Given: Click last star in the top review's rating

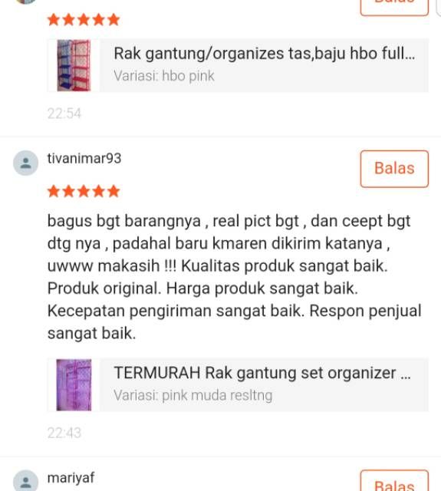Looking at the screenshot, I should 114,19.
